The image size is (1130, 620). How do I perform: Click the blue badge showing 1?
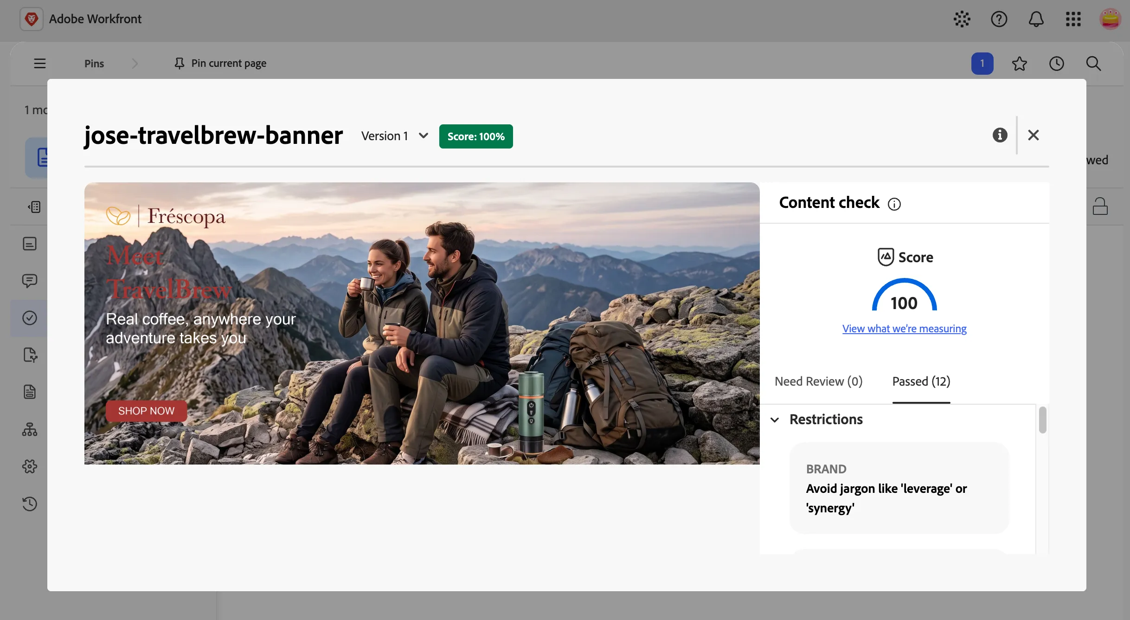tap(982, 64)
